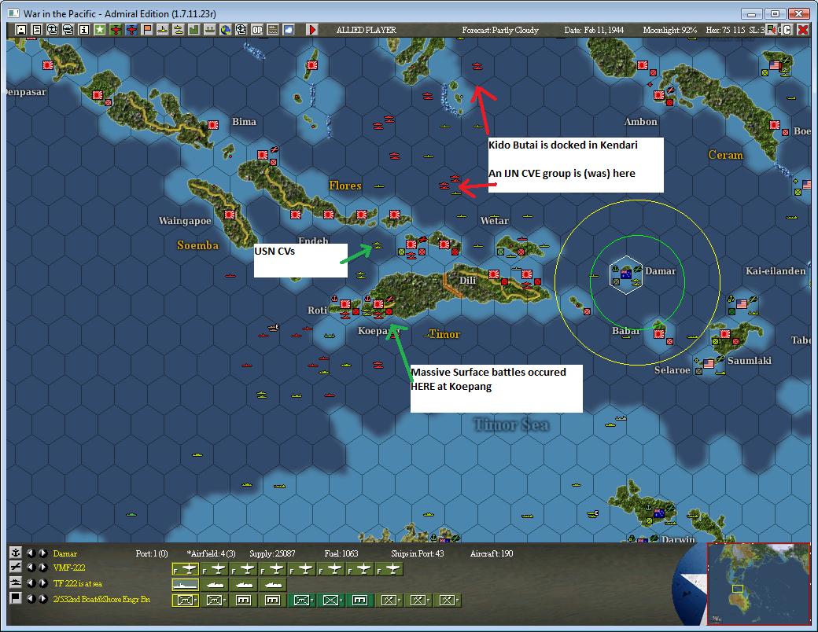
Task: Click '*Airfield: 4 (3)' text
Action: click(212, 553)
